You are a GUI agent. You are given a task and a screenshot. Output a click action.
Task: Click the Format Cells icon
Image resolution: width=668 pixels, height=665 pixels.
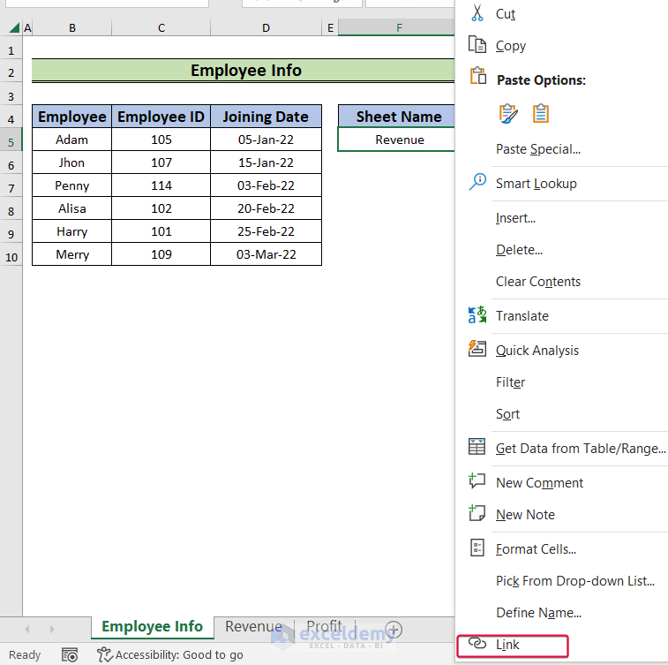tap(477, 548)
